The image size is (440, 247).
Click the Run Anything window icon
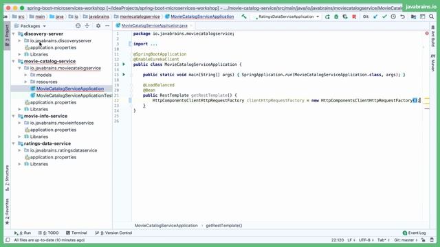pos(422,16)
